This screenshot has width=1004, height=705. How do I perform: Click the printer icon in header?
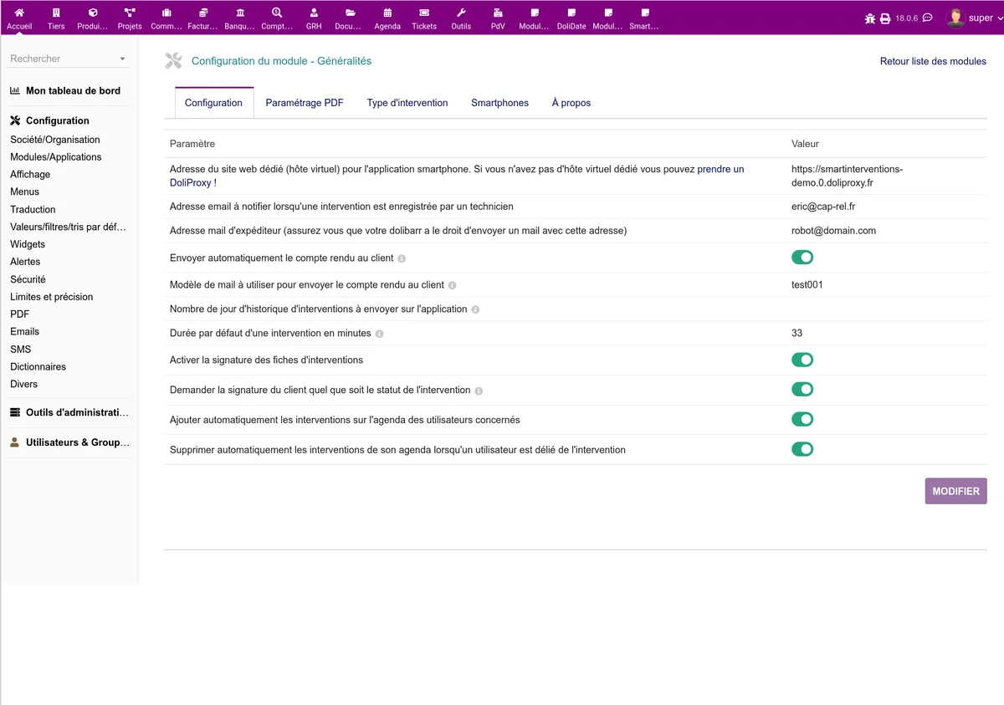tap(885, 18)
